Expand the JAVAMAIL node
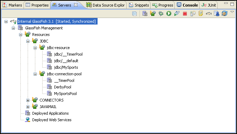Viewport: 237px width, 134px height. pos(28,107)
